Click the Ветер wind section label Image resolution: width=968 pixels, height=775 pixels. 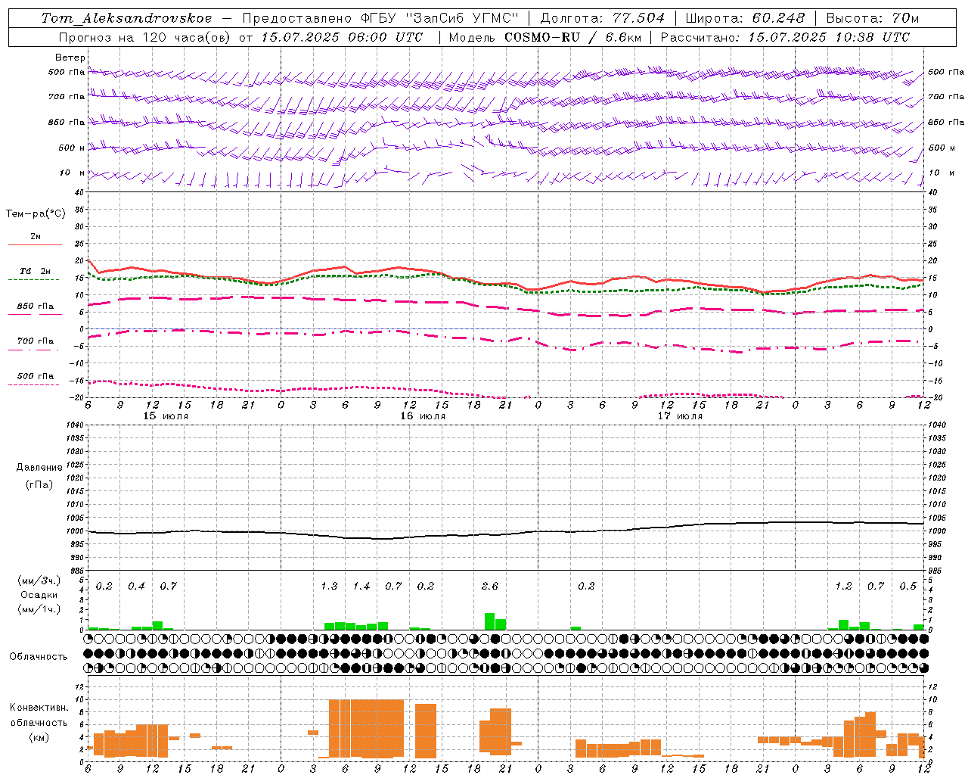(70, 58)
